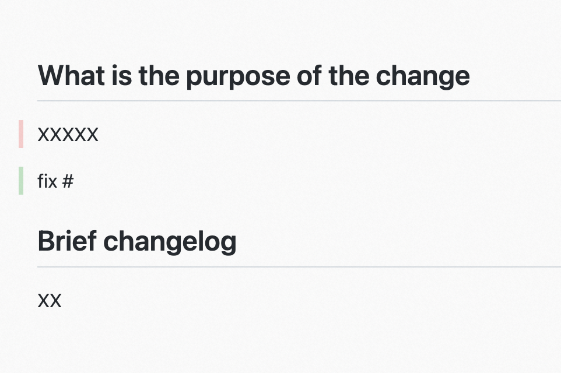
Task: Select the removed XXXXX line text
Action: 68,135
